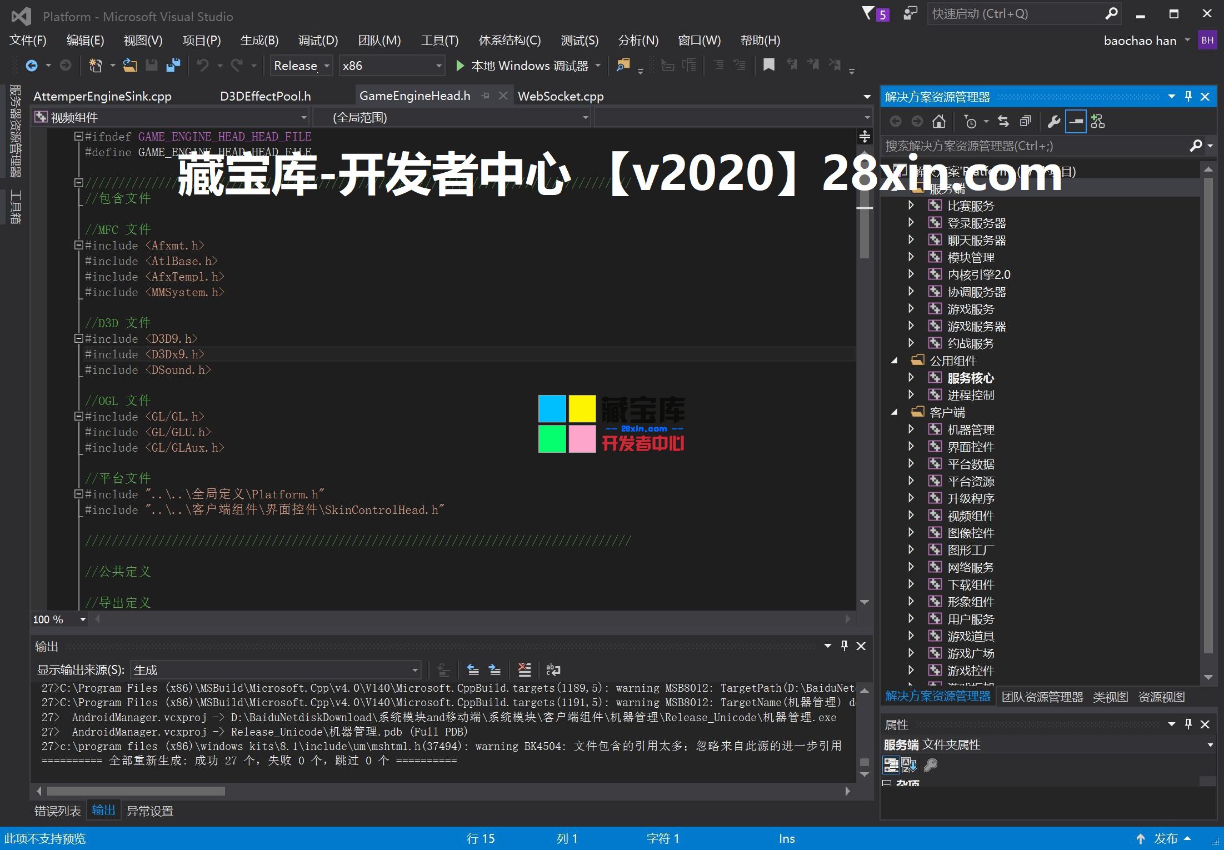Open the 调试(D) menu
Image resolution: width=1224 pixels, height=850 pixels.
click(318, 40)
